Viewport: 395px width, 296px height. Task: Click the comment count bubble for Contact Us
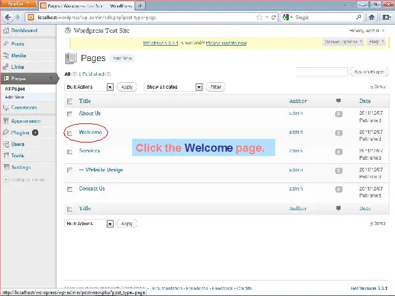tap(339, 189)
